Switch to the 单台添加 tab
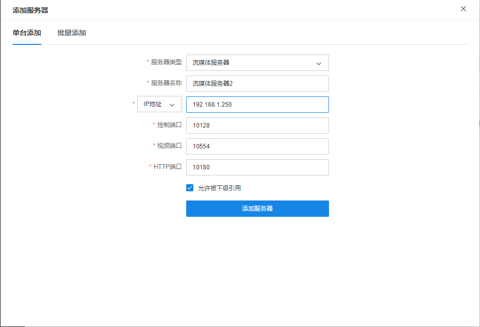The width and height of the screenshot is (480, 327). click(27, 33)
